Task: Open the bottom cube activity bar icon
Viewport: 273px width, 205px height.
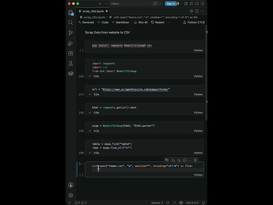Action: click(71, 73)
